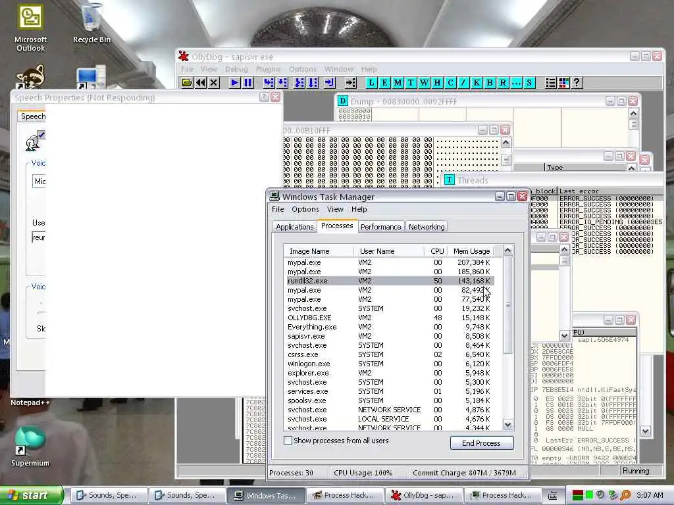Switch to the Networking tab in Task Manager
This screenshot has width=674, height=505.
click(427, 227)
